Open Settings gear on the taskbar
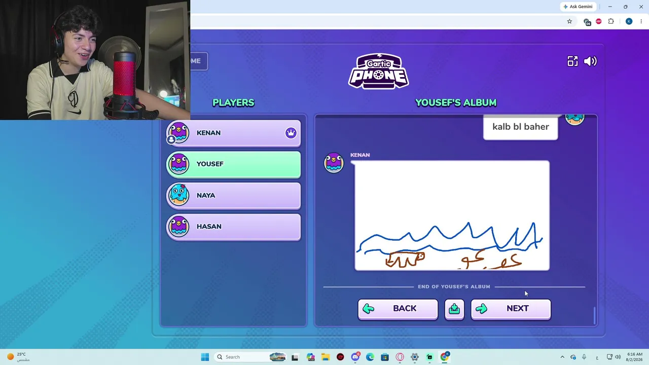 pos(415,357)
